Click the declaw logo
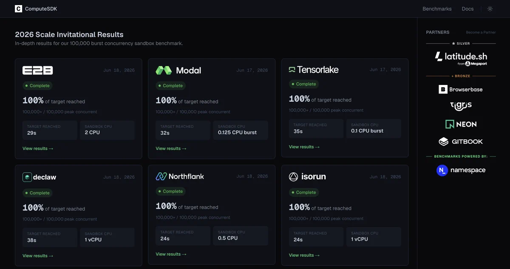This screenshot has height=269, width=510. click(x=40, y=177)
